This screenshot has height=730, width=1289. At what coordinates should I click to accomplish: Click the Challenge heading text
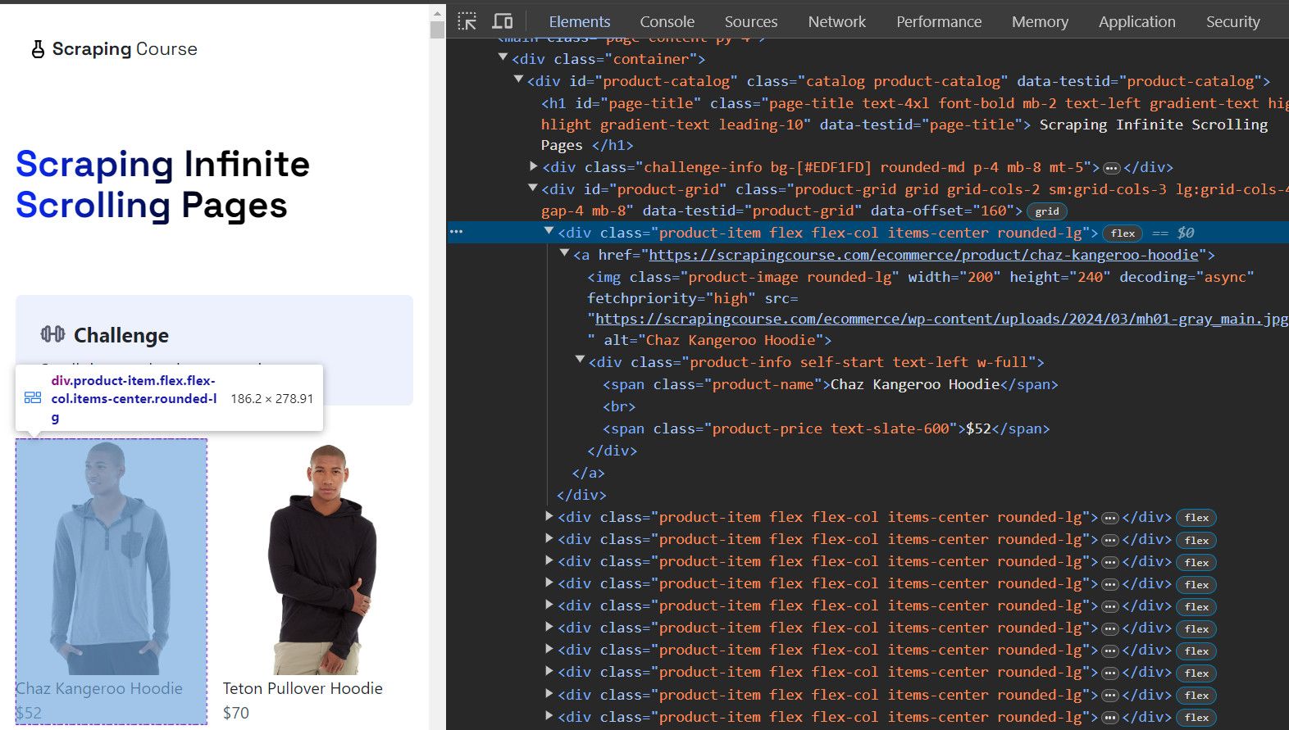point(121,335)
